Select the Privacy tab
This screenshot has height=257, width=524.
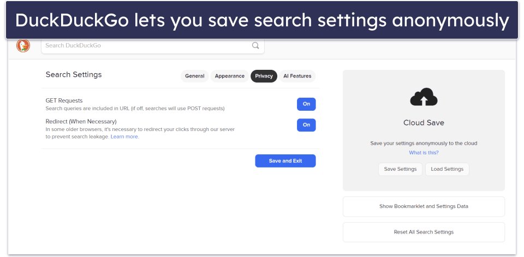(x=264, y=76)
